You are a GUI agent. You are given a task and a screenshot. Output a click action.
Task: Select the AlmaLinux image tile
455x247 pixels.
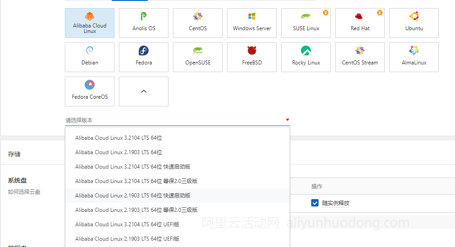pos(414,57)
